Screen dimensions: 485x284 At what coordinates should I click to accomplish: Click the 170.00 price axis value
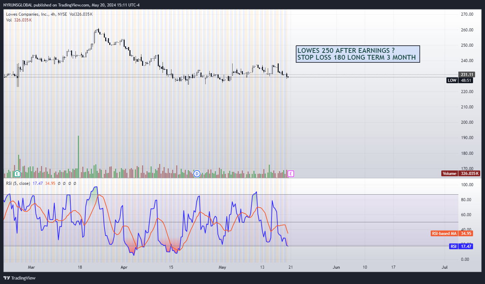[x=467, y=168]
